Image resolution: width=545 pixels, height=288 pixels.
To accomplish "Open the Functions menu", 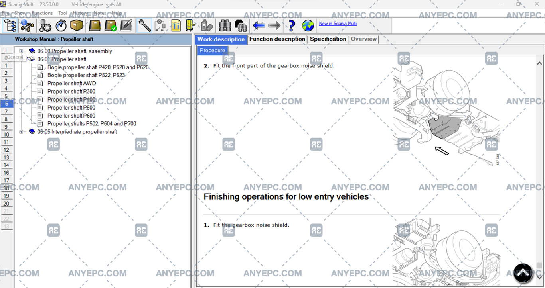I will point(42,13).
